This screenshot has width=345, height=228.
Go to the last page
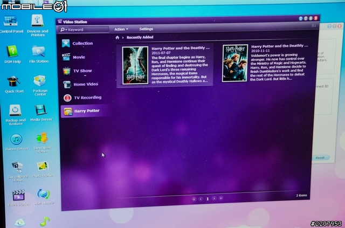(x=221, y=198)
